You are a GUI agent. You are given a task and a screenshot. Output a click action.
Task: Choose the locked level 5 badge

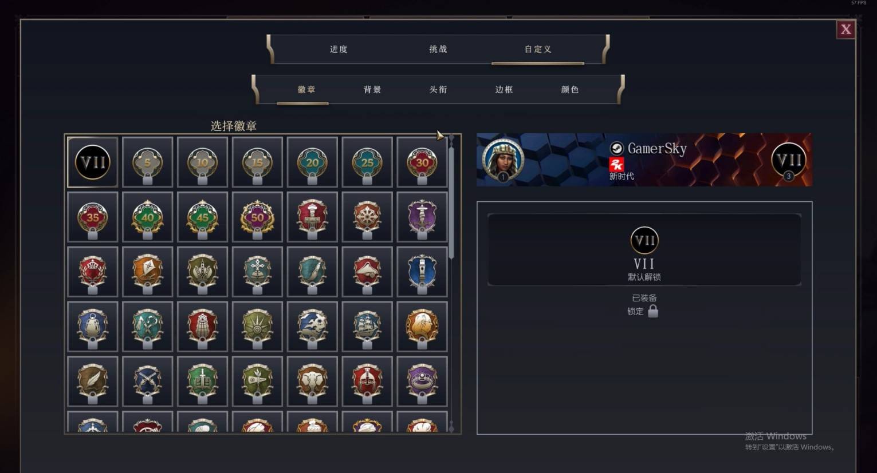click(147, 162)
